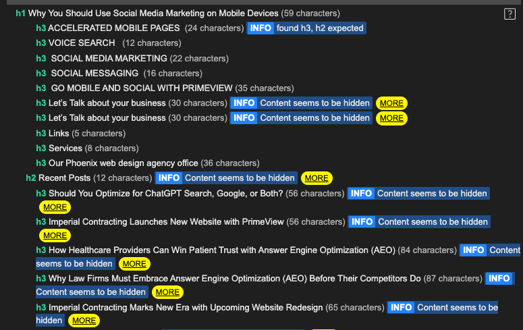Select 'Should You Optimize for ChatGPT Search' heading
This screenshot has width=523, height=330.
point(166,194)
